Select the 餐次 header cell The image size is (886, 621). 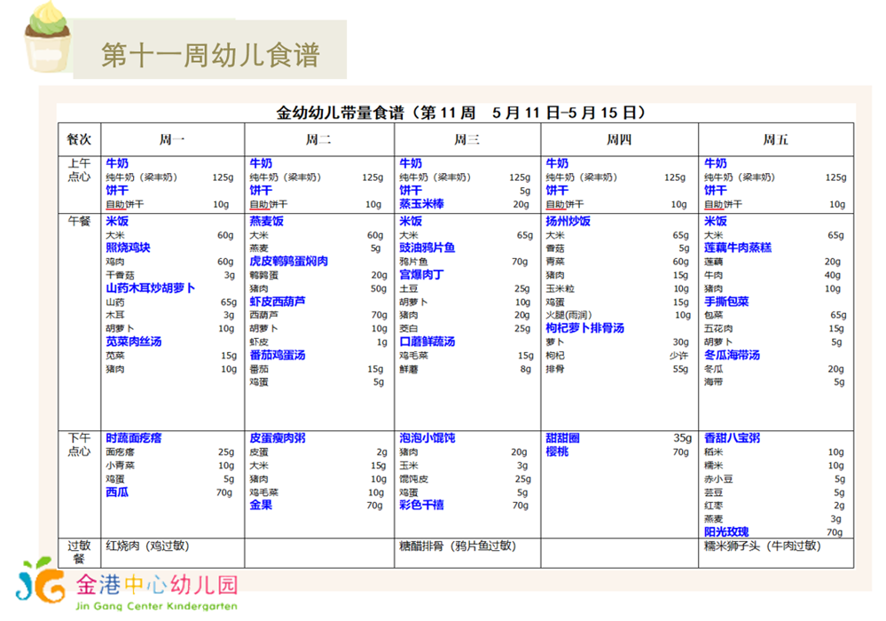[x=79, y=139]
